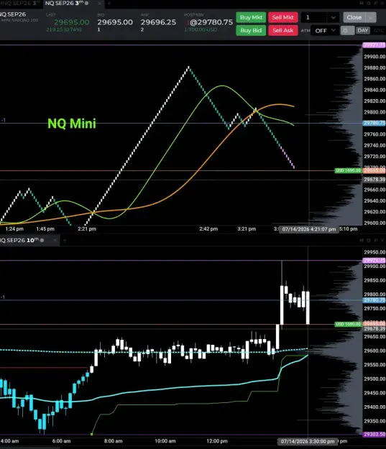Click quantity input field showing 1

(x=314, y=17)
